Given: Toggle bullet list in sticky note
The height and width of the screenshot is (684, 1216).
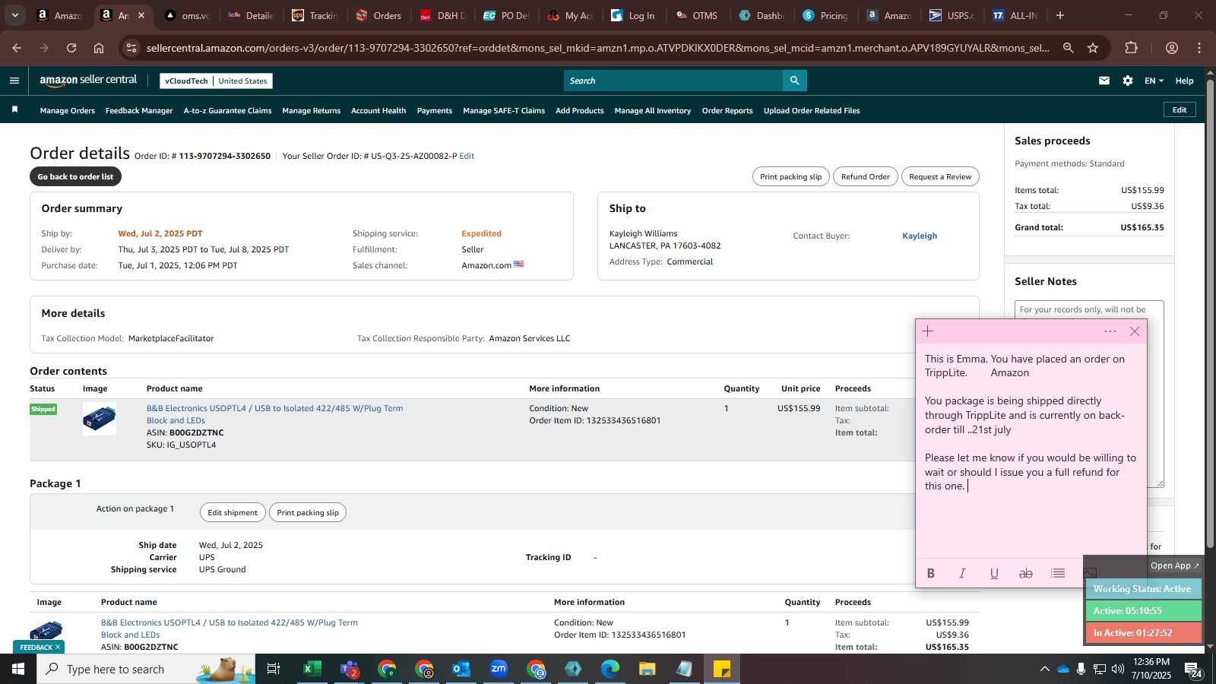Looking at the screenshot, I should click(x=1058, y=574).
